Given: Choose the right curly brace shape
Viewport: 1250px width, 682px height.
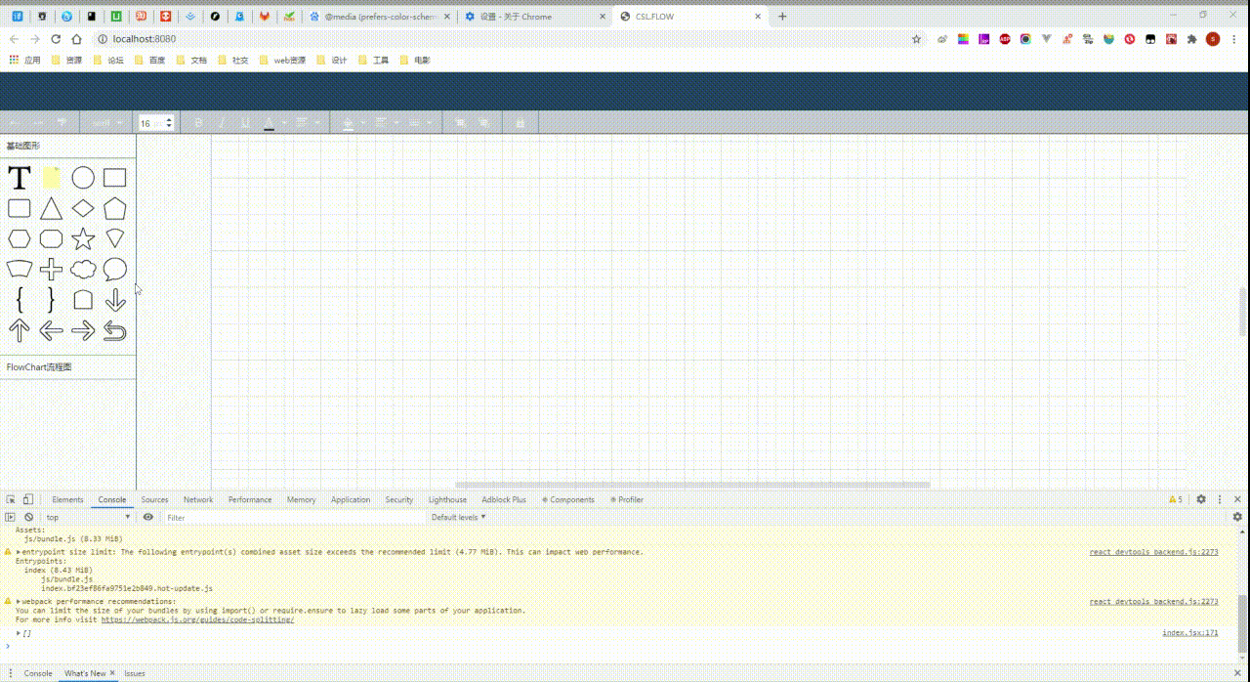Looking at the screenshot, I should [x=51, y=300].
